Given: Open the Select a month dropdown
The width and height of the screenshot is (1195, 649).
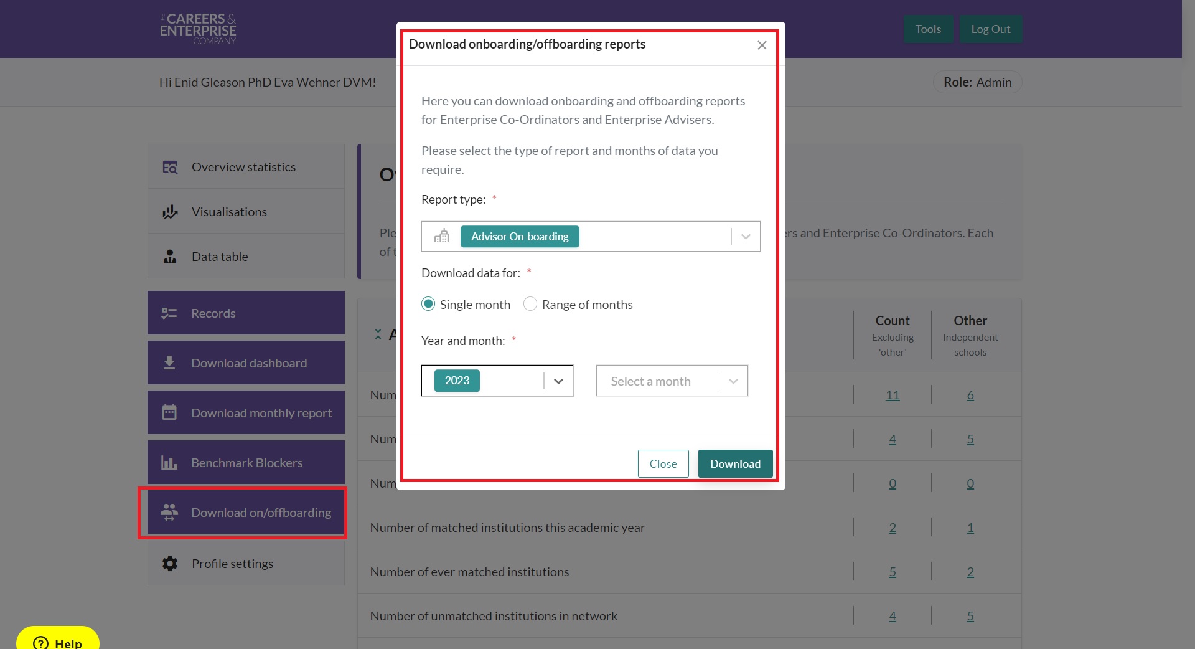Looking at the screenshot, I should click(733, 381).
